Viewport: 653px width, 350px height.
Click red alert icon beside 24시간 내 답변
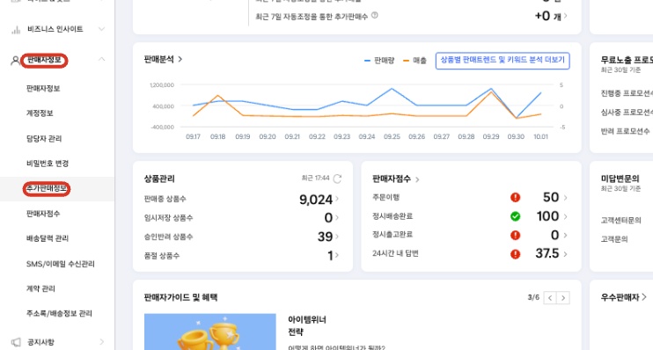coord(515,254)
